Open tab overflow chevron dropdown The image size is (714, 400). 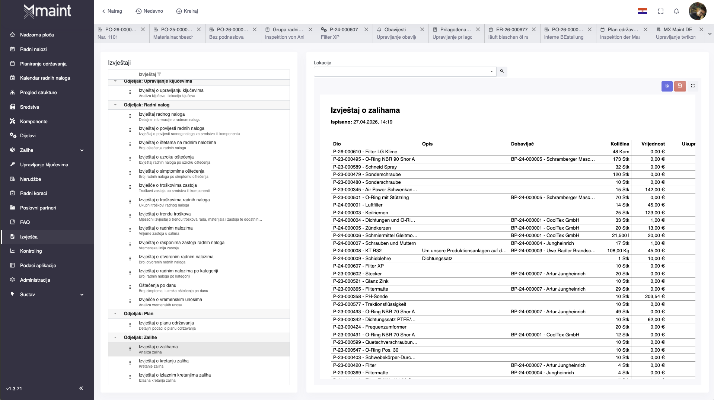pyautogui.click(x=710, y=33)
